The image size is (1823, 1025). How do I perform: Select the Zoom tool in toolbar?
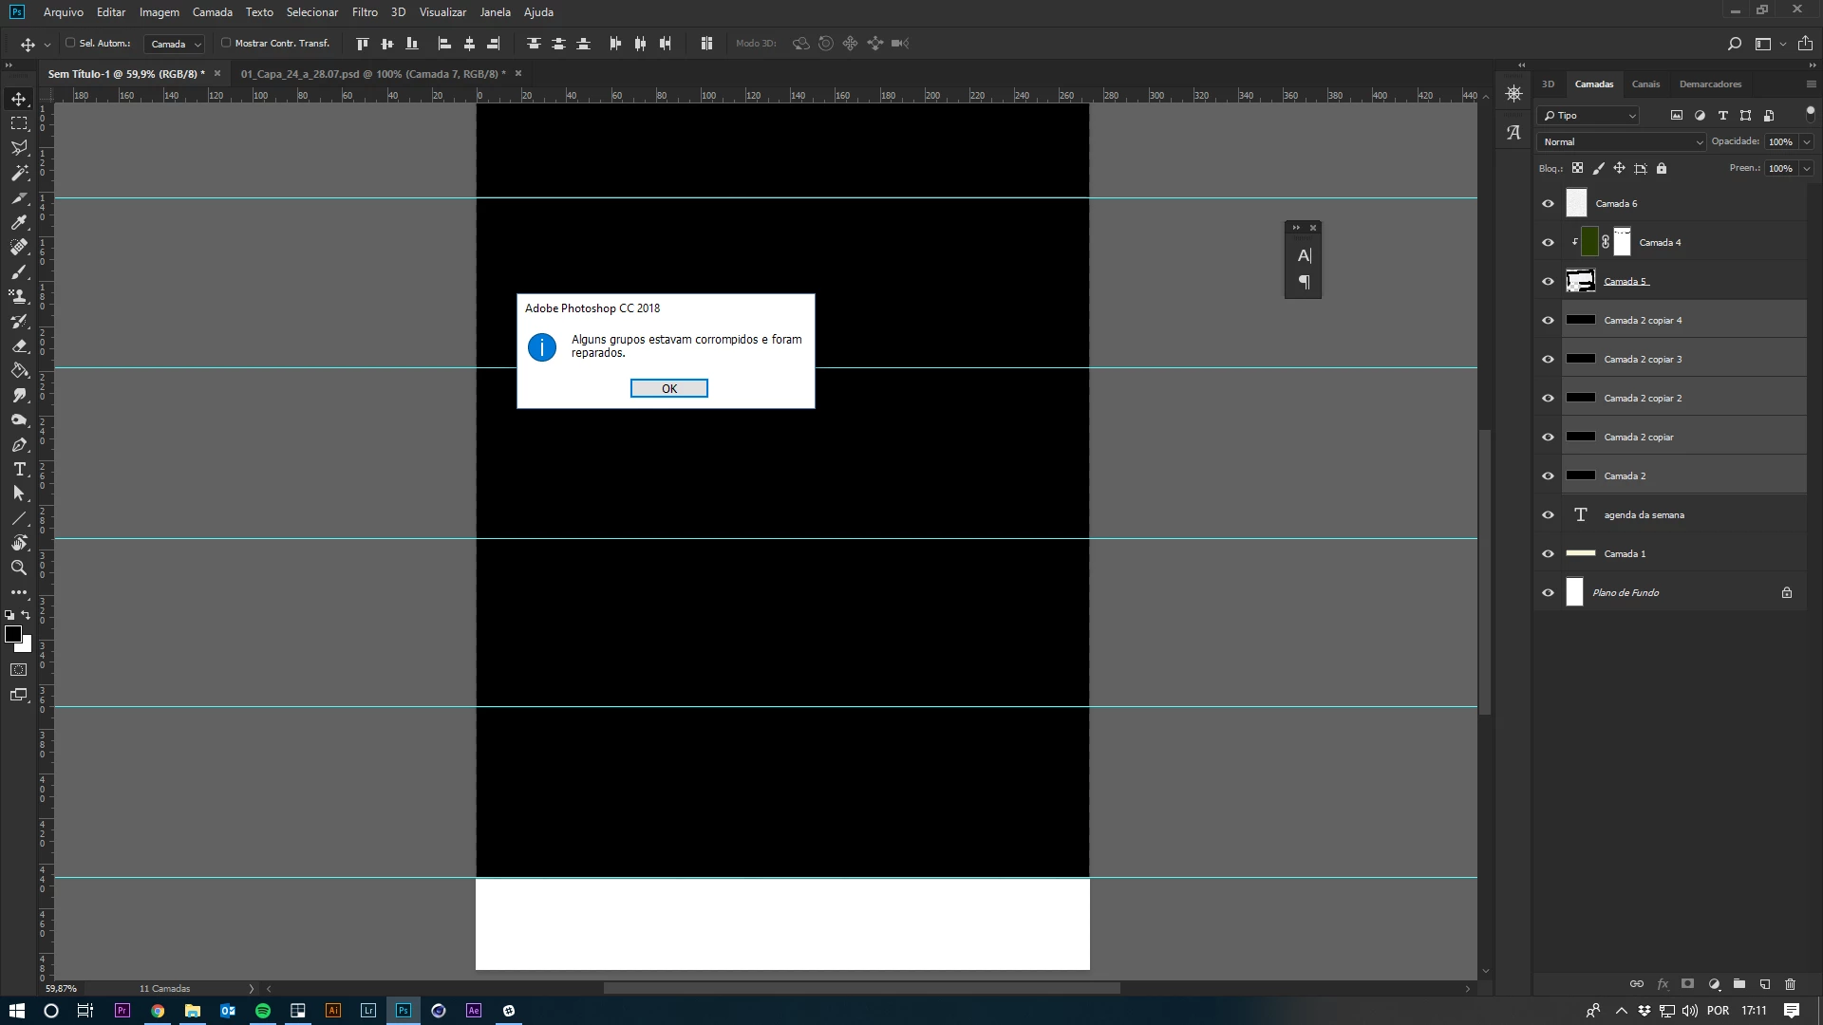tap(19, 568)
